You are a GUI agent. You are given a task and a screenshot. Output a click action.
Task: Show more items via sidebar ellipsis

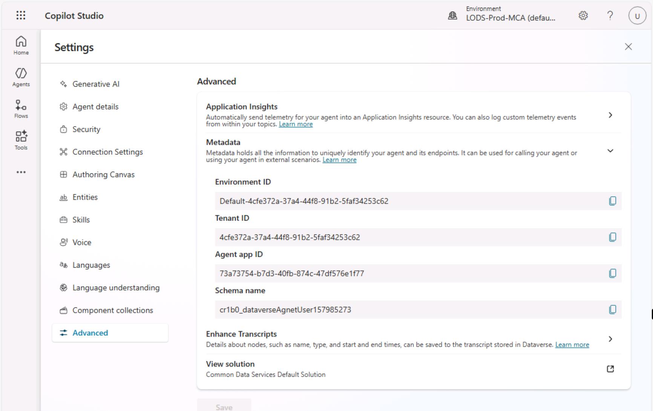click(x=21, y=172)
